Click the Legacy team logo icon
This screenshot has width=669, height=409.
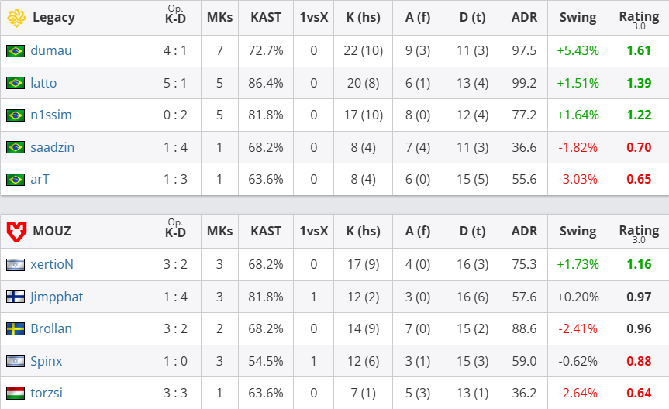(x=16, y=18)
